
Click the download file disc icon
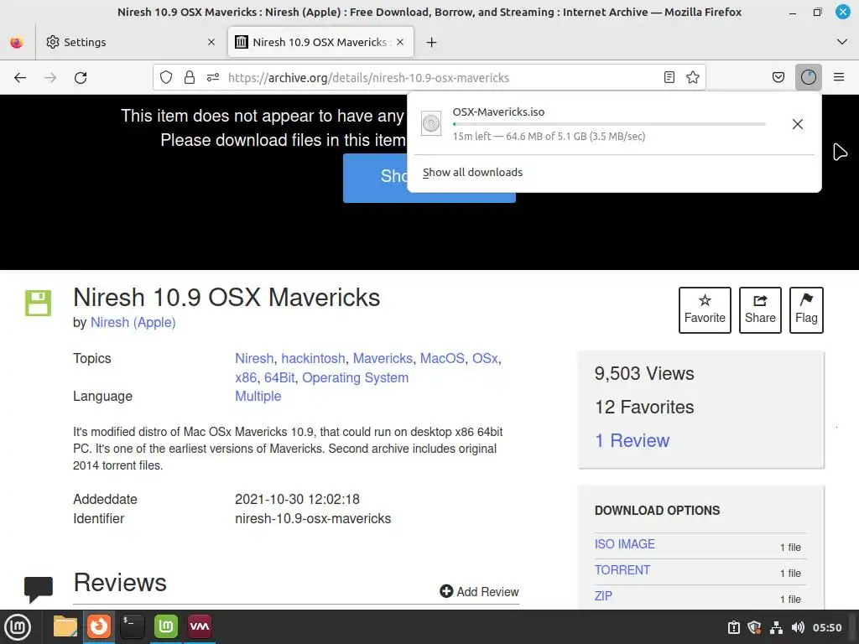[431, 124]
